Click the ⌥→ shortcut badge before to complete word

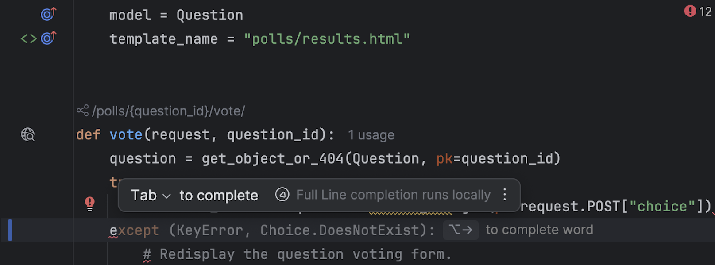click(x=460, y=230)
